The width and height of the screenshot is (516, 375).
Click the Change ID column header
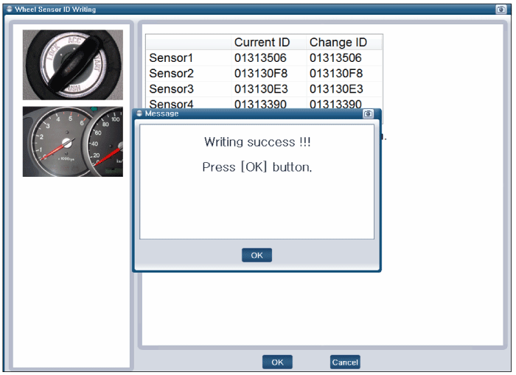tap(338, 42)
